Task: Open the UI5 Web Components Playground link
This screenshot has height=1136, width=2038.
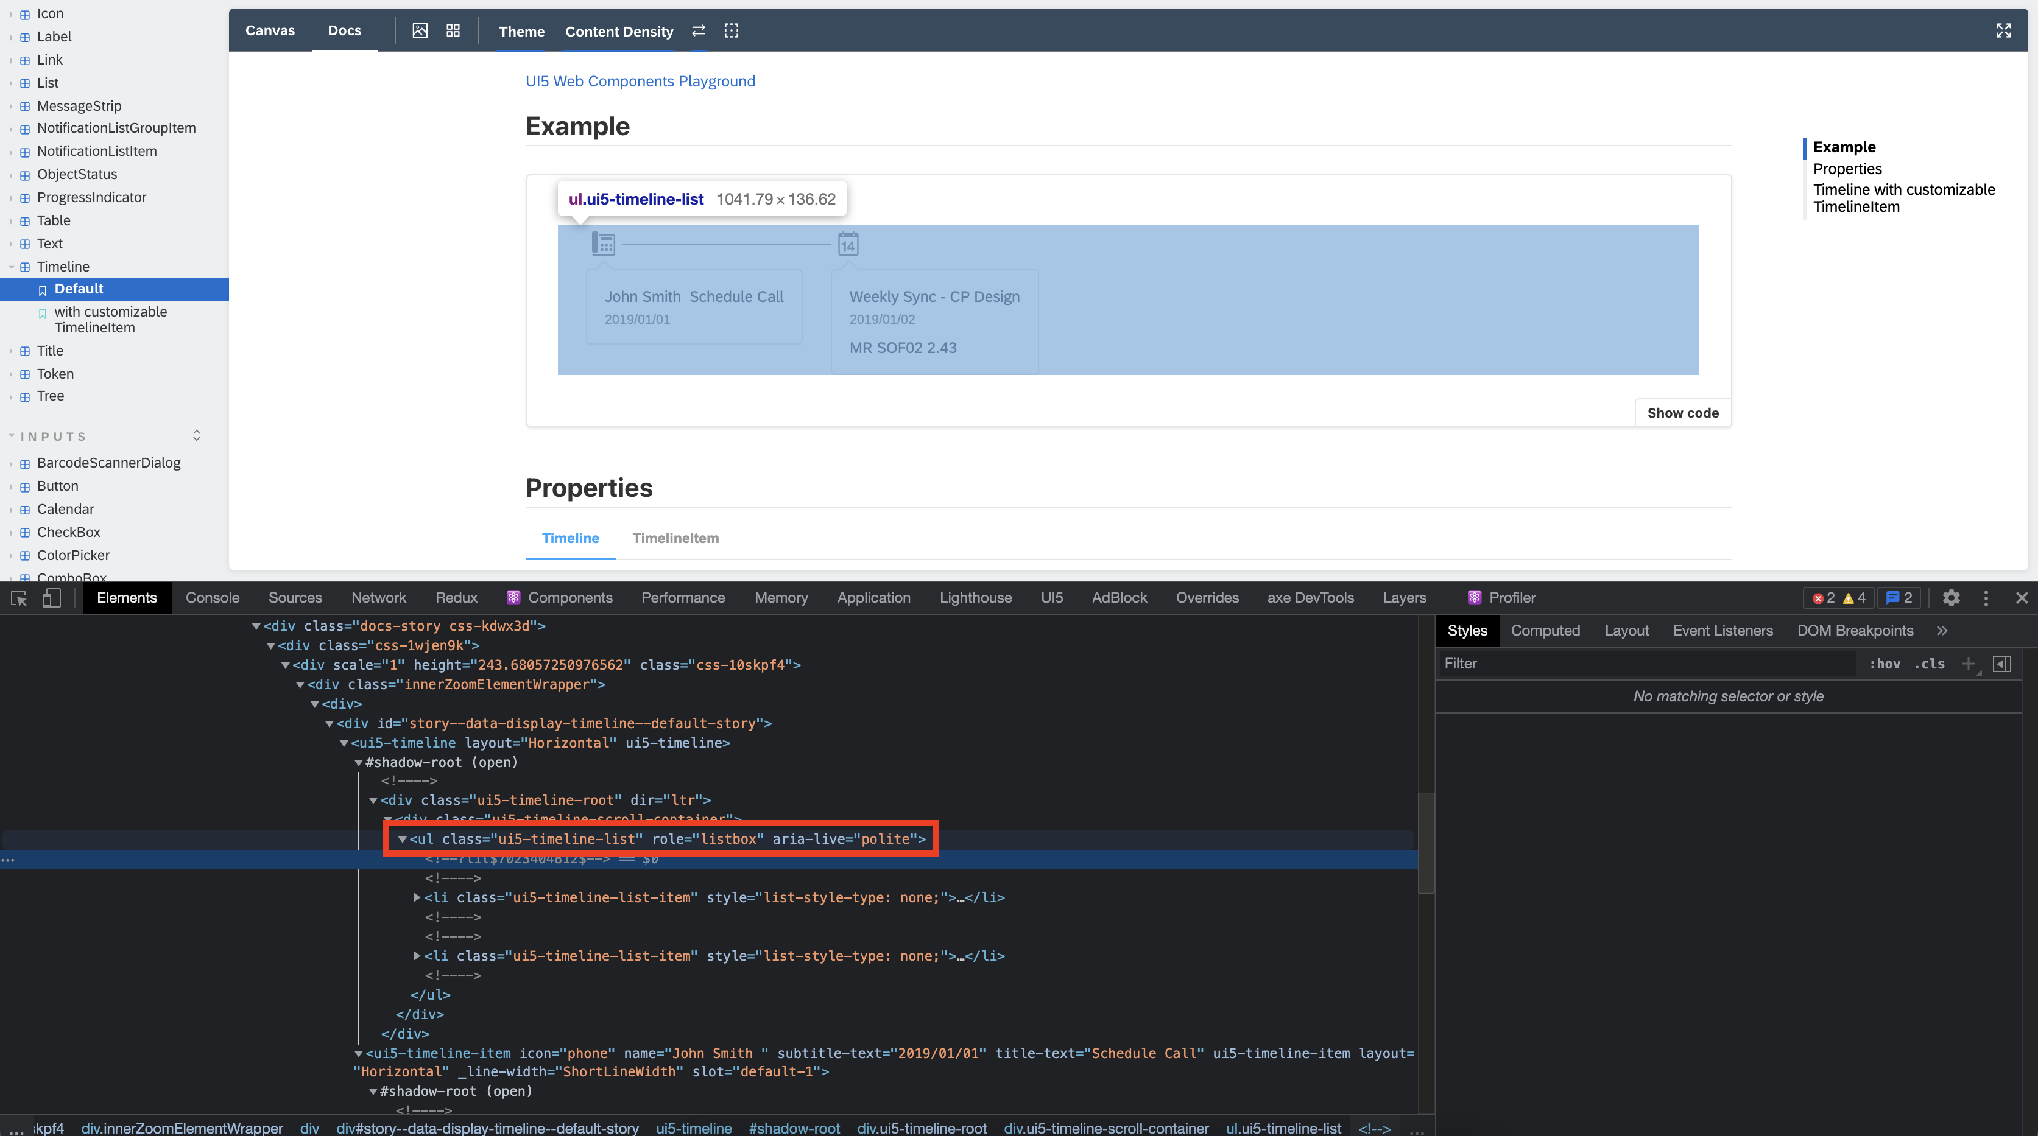Action: [640, 80]
